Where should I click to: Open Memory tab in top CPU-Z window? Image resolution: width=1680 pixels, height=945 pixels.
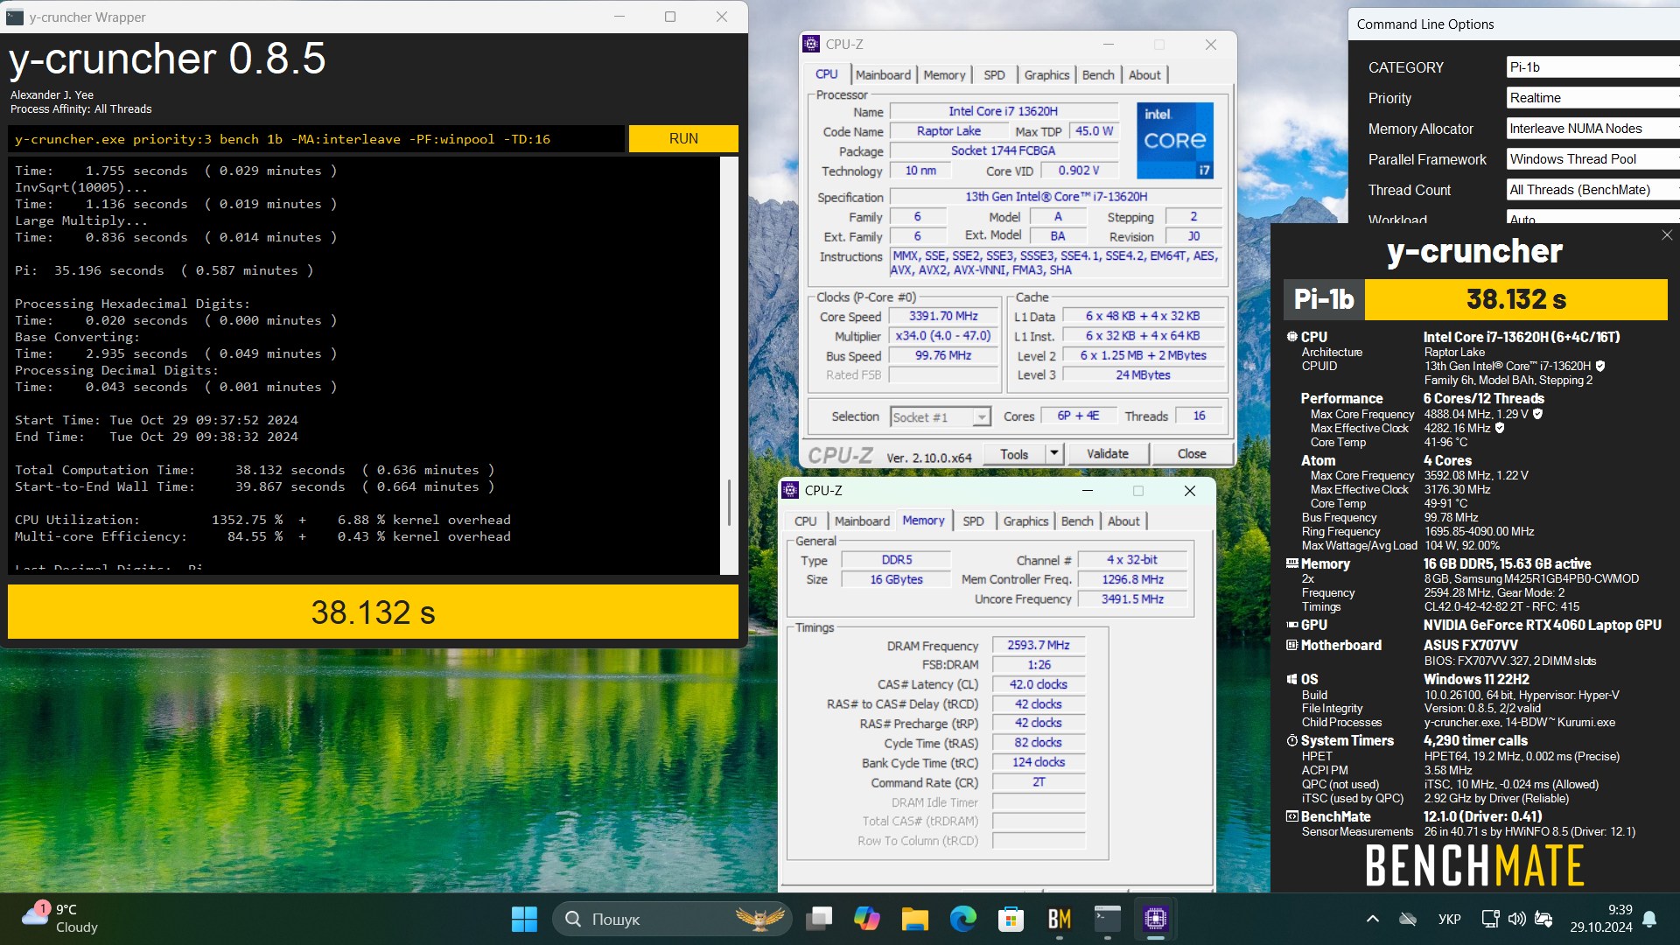944,75
